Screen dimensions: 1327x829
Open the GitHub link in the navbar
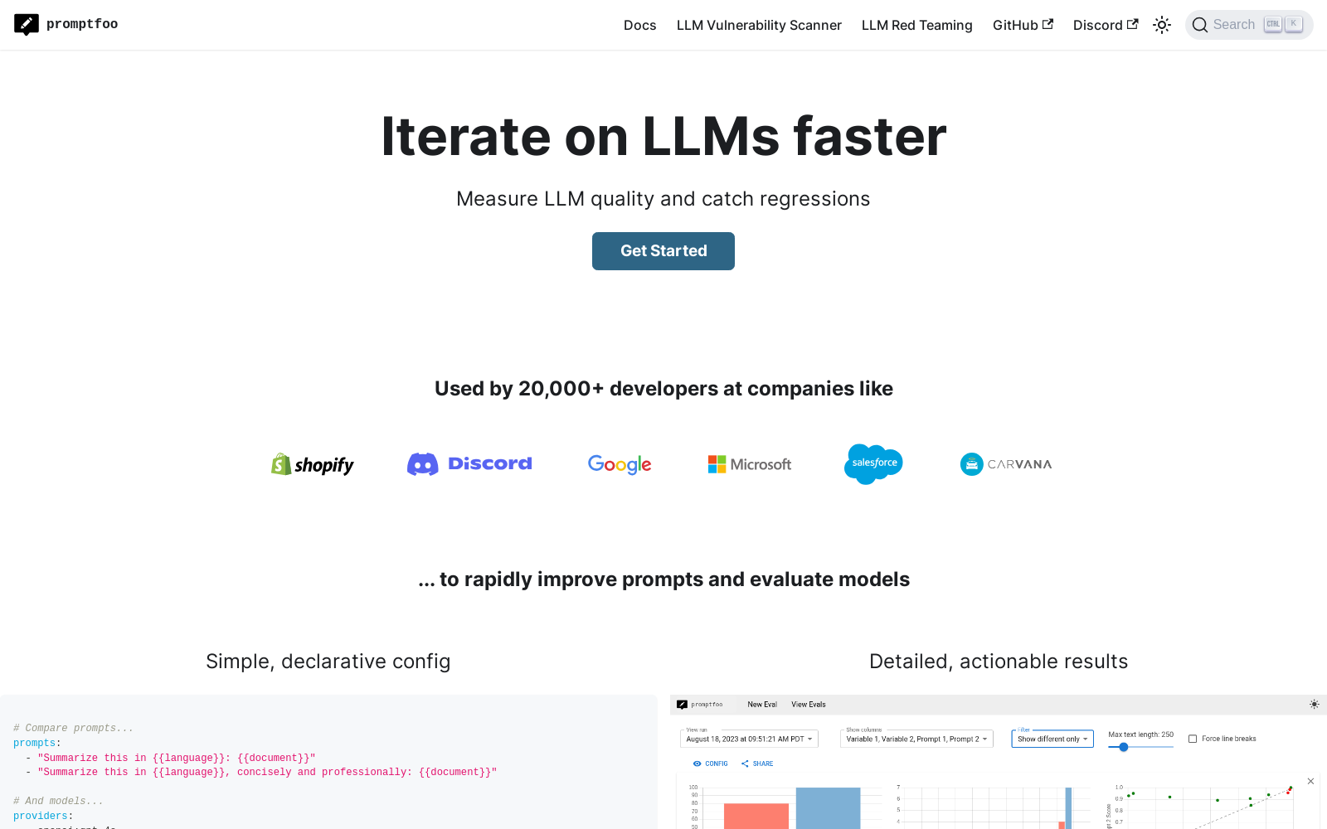pyautogui.click(x=1023, y=25)
